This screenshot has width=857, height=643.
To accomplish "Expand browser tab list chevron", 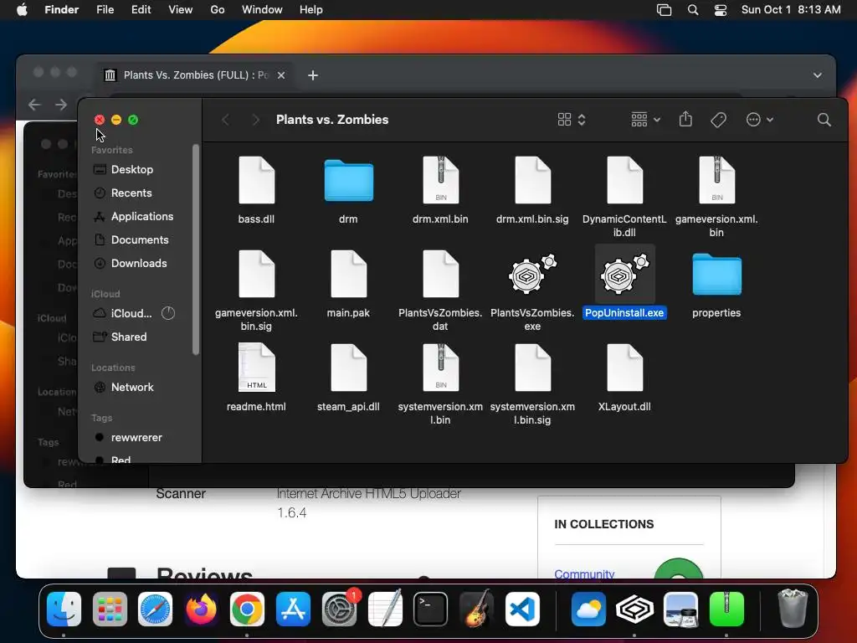I will pyautogui.click(x=817, y=75).
